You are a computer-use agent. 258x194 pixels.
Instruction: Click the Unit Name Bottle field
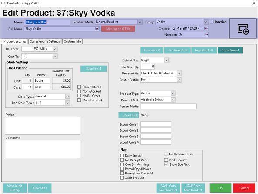pos(41,80)
